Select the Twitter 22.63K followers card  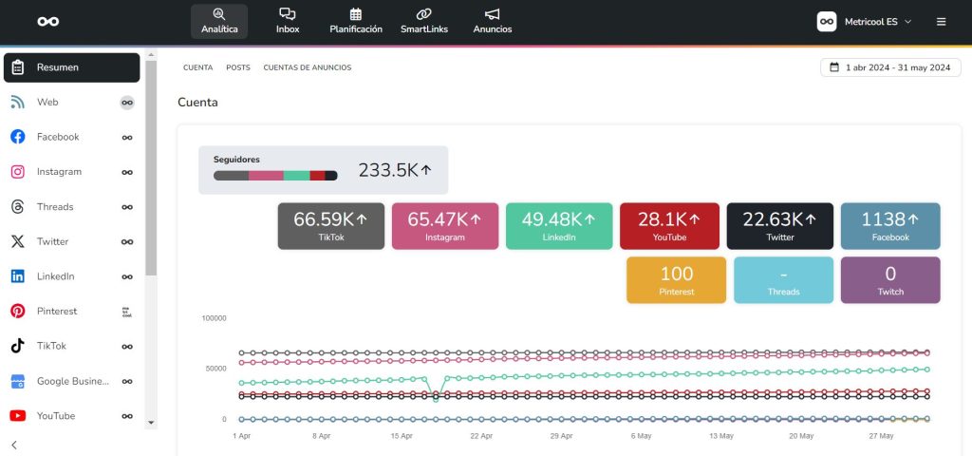(x=780, y=226)
